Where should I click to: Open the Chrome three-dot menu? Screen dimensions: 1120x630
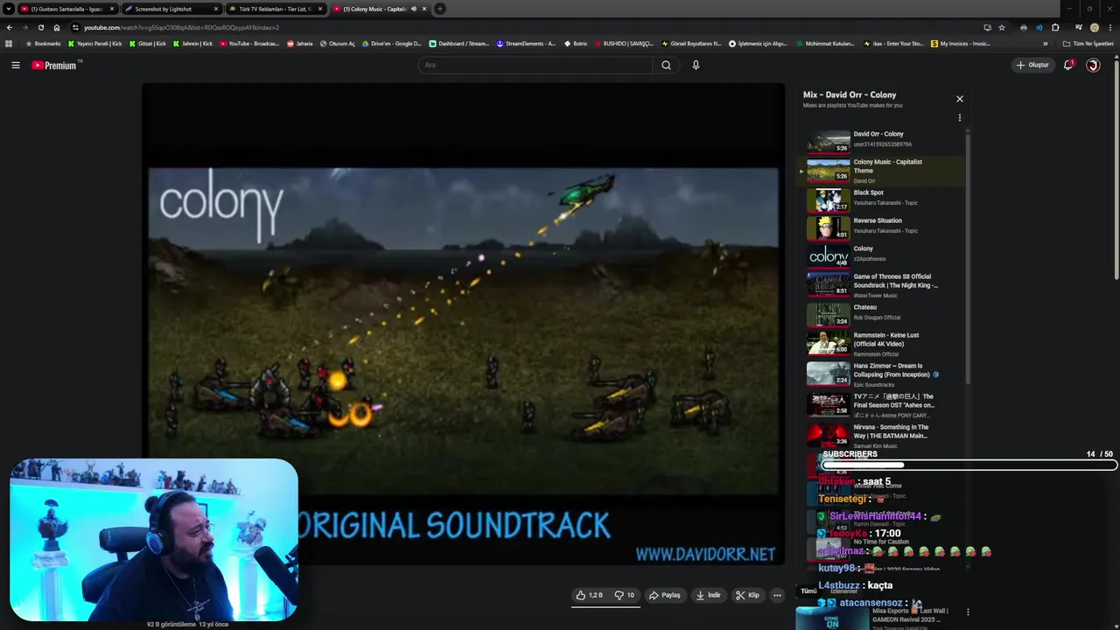[1109, 27]
